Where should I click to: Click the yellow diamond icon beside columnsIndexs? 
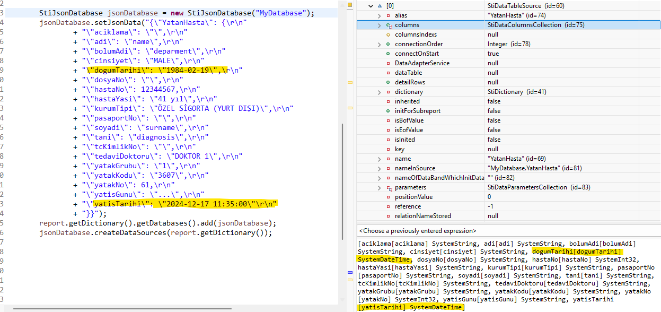click(389, 33)
